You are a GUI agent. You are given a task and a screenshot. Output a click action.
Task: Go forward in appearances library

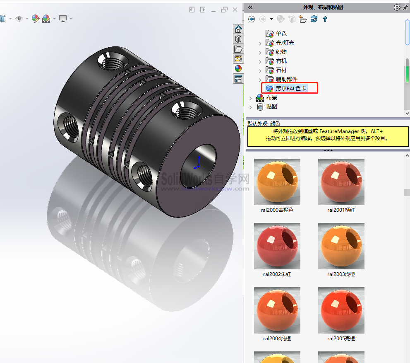click(x=263, y=19)
